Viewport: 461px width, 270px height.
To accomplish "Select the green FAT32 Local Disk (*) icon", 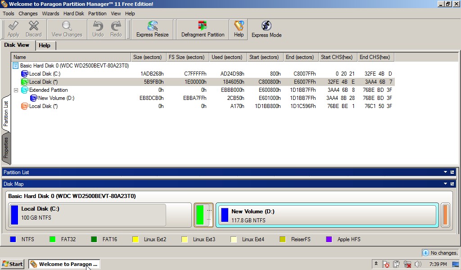I will pos(24,82).
